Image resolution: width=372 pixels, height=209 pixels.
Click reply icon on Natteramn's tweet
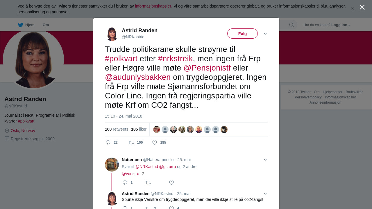tap(125, 183)
